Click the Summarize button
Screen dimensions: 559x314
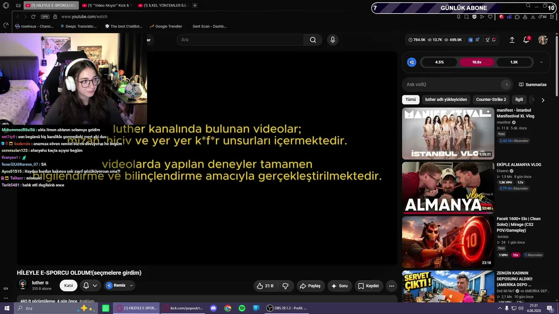(533, 85)
